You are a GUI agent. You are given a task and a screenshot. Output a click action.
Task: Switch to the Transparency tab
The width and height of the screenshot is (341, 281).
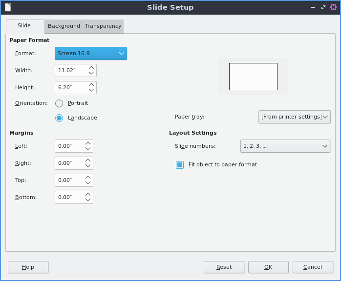[x=103, y=26]
